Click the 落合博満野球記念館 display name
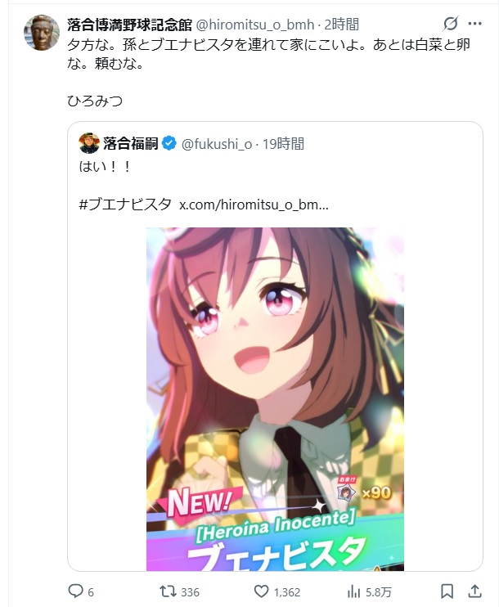The height and width of the screenshot is (607, 499). (130, 25)
